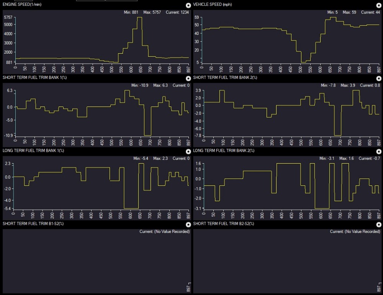Viewport: 383px width, 295px height.
Task: Open the Short Term Fuel Trim Bank 1 round icon
Action: point(188,79)
